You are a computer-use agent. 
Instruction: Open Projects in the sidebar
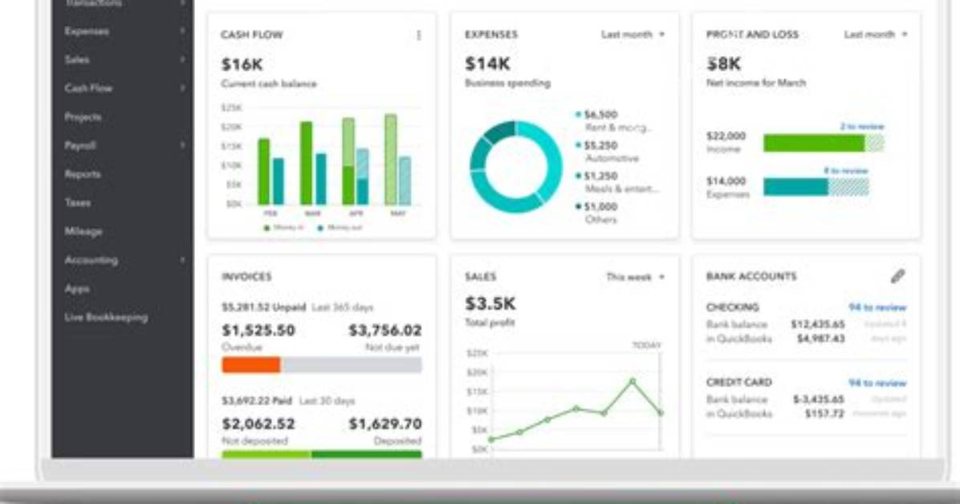pyautogui.click(x=83, y=116)
